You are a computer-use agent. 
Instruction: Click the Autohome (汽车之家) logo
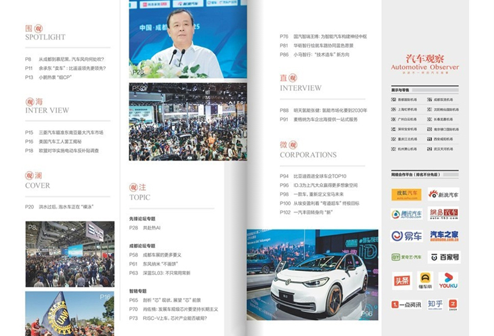tap(443, 236)
